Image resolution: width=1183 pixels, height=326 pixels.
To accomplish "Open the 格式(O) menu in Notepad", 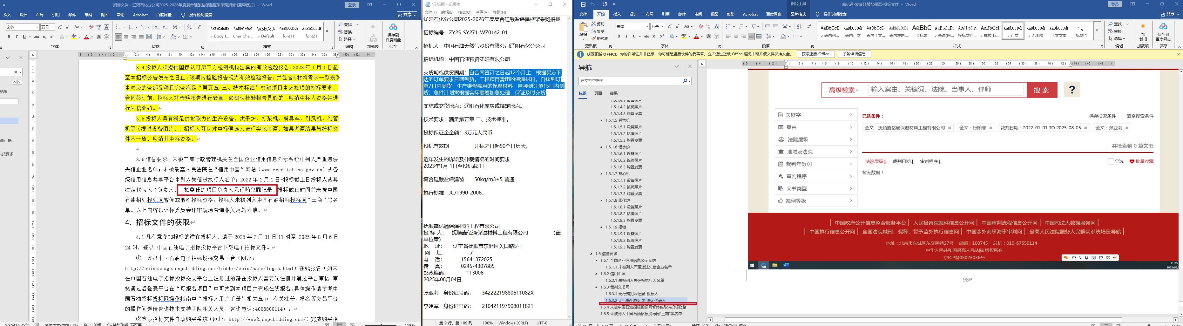I will [x=465, y=12].
